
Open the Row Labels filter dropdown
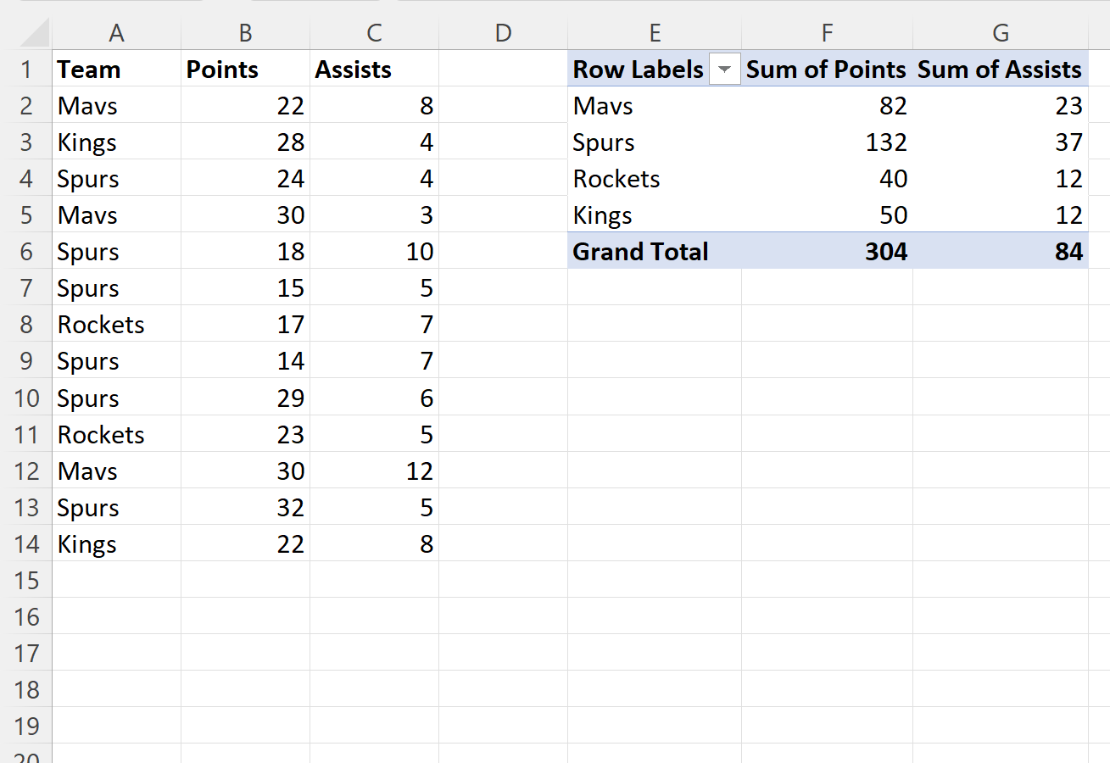coord(725,69)
